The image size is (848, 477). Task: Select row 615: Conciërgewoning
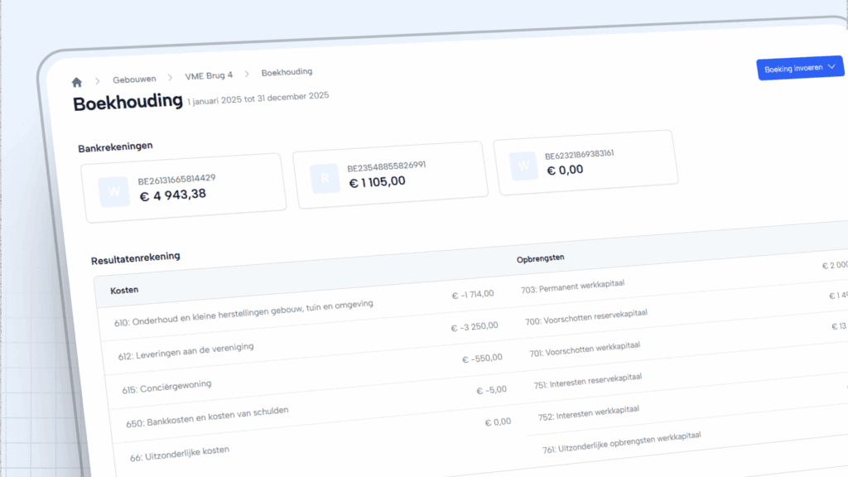pos(166,387)
